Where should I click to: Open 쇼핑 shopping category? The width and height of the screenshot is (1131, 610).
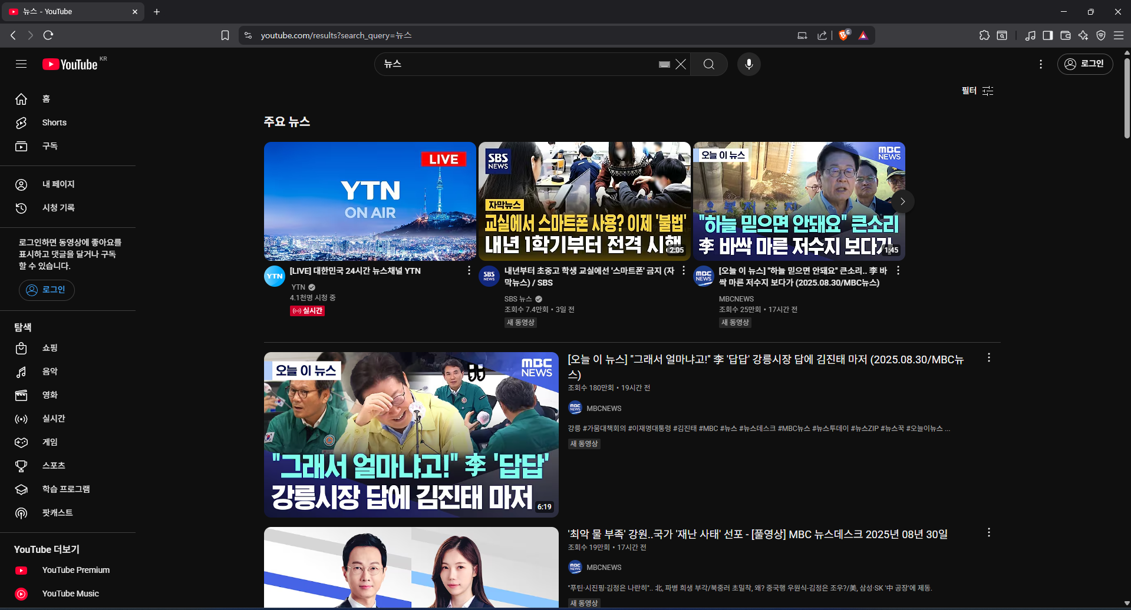68,348
